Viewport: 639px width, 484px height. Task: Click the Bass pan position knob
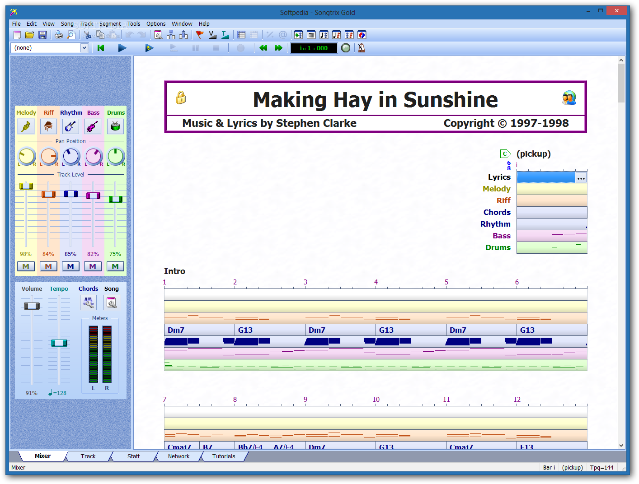94,157
